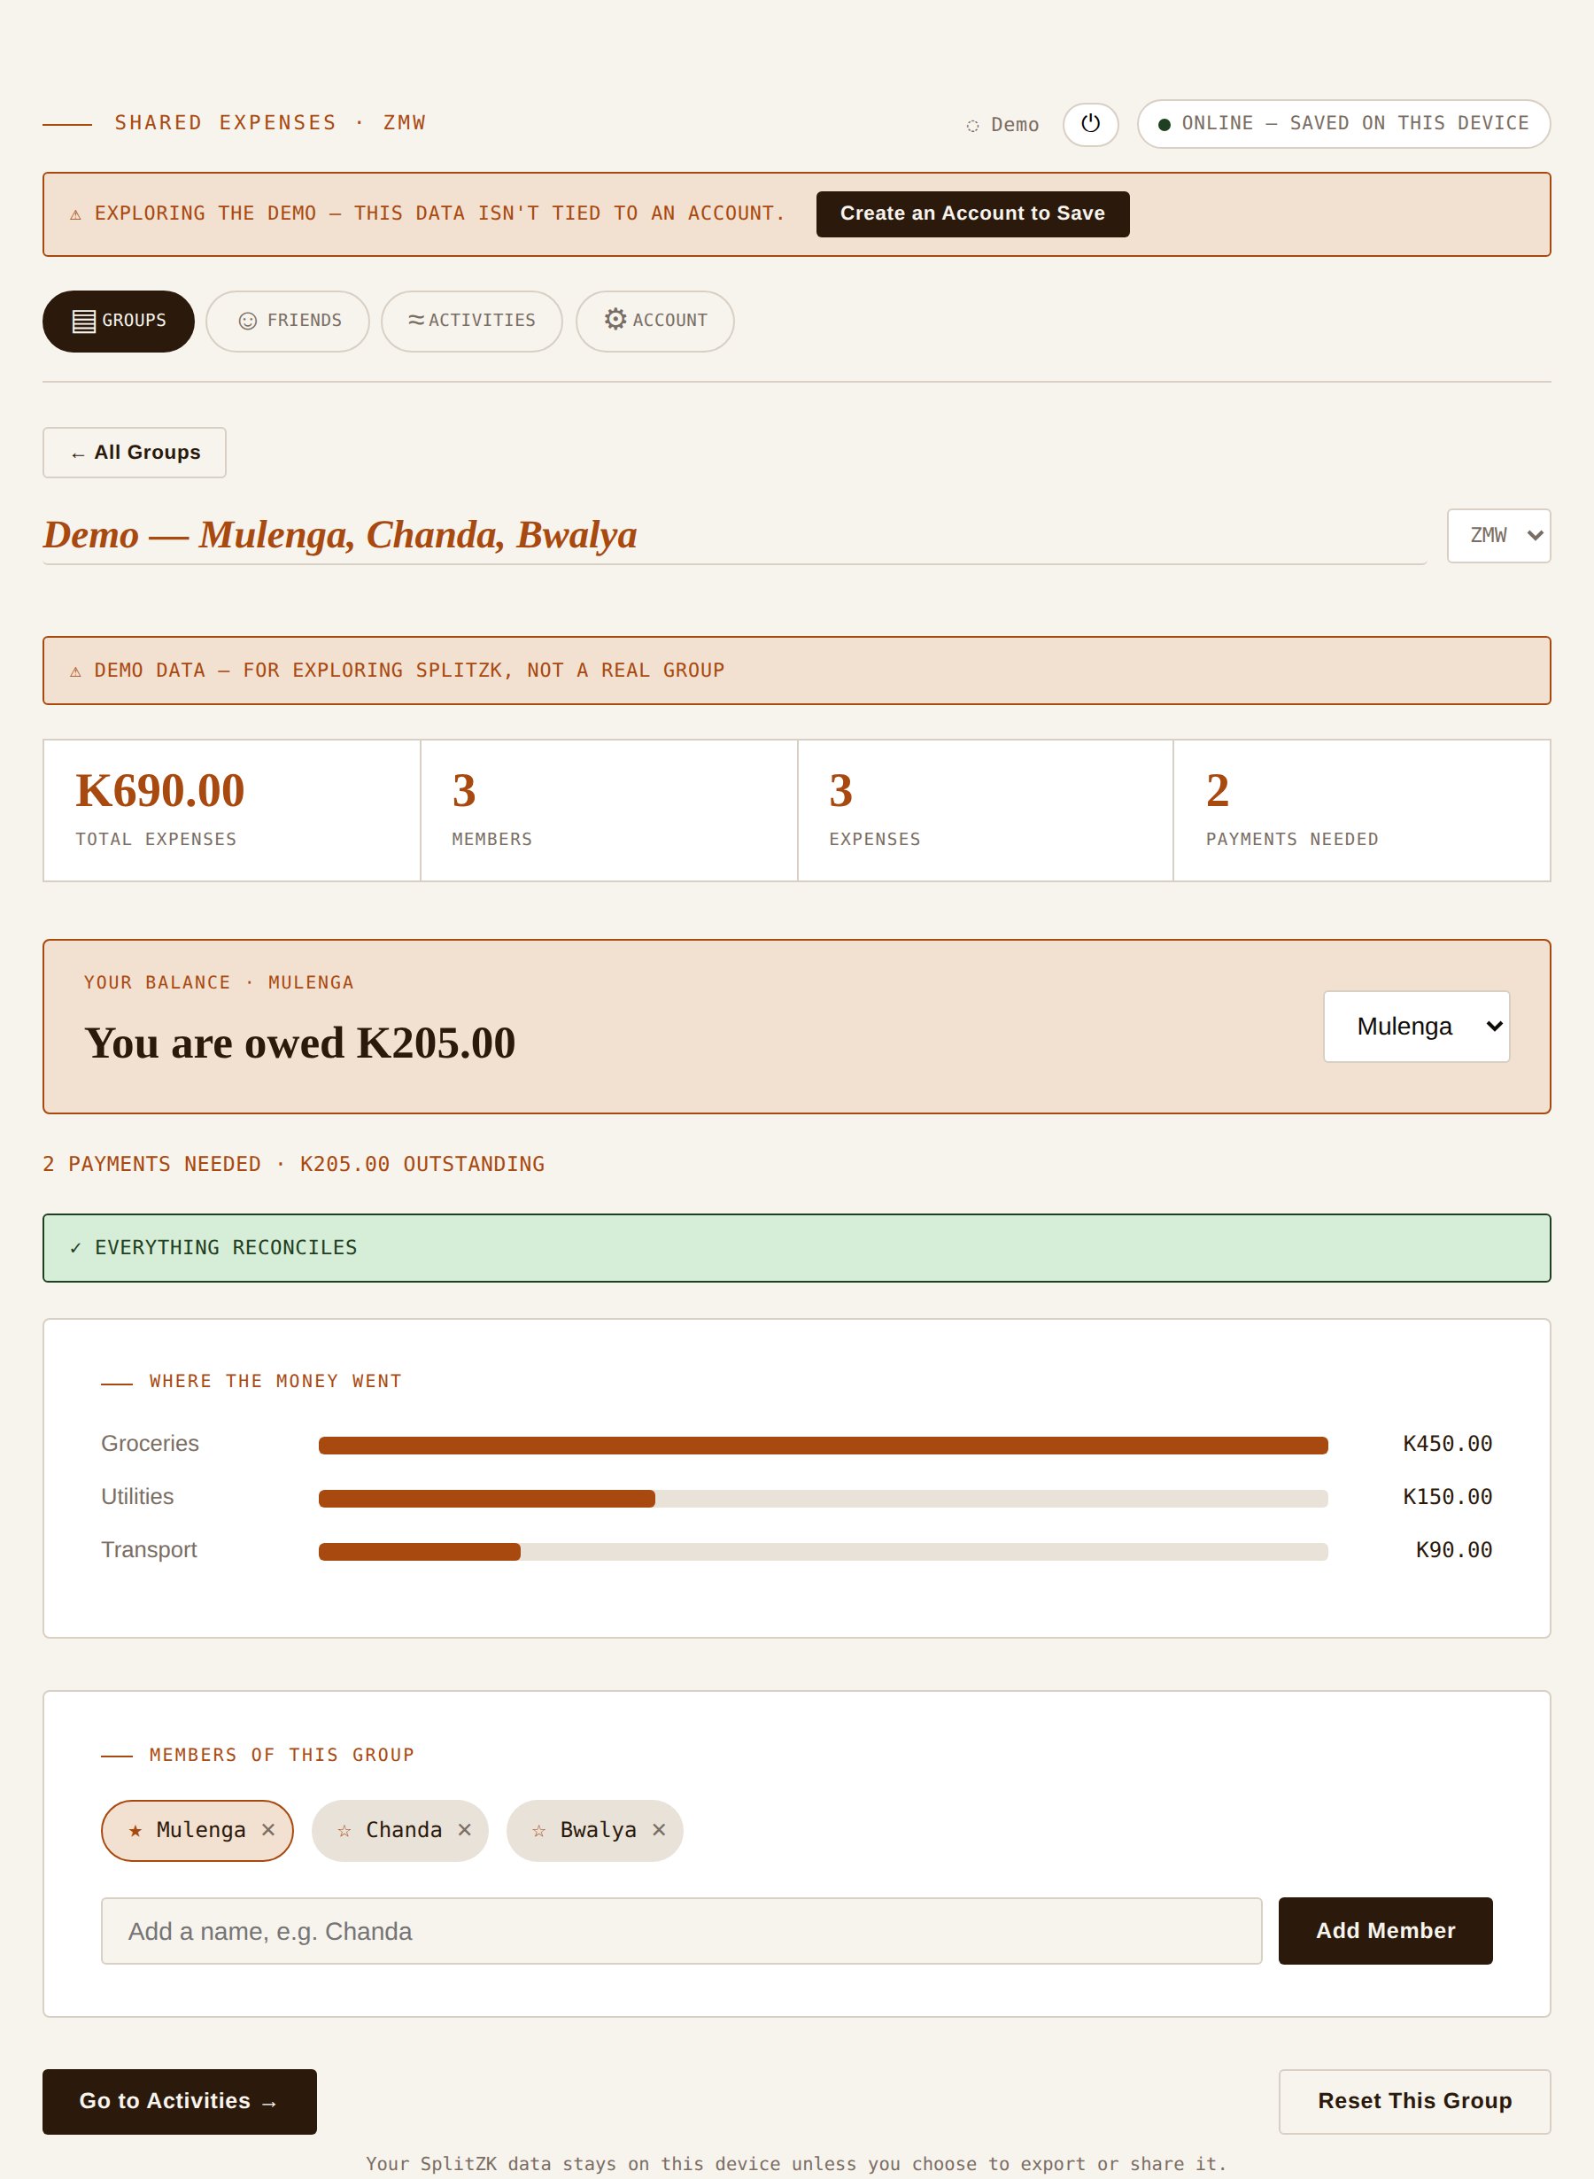The height and width of the screenshot is (2179, 1594).
Task: Click the Add Member button
Action: click(x=1386, y=1931)
